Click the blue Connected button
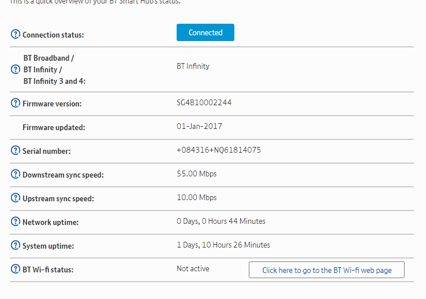 click(x=205, y=32)
